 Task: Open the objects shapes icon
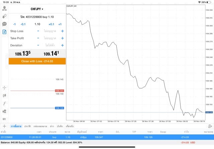[x=4, y=111]
